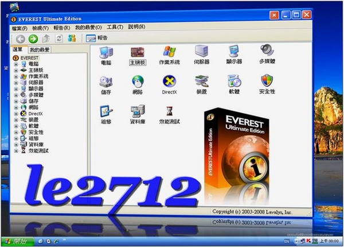The image size is (344, 247).
Task: Click the 開始 Start button on taskbar
Action: 18,242
